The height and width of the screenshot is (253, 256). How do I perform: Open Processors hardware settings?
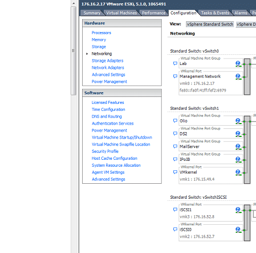(x=101, y=32)
